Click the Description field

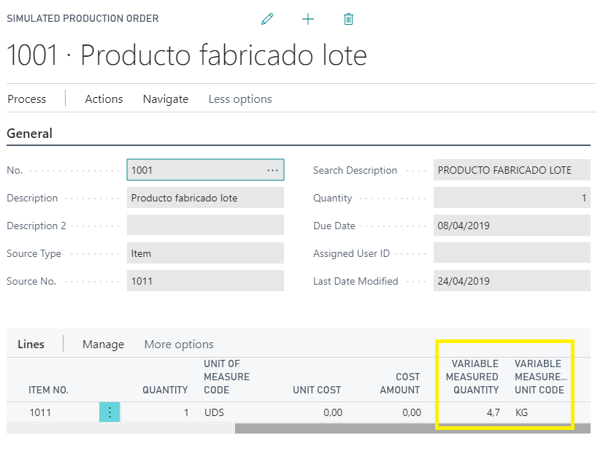(x=205, y=198)
